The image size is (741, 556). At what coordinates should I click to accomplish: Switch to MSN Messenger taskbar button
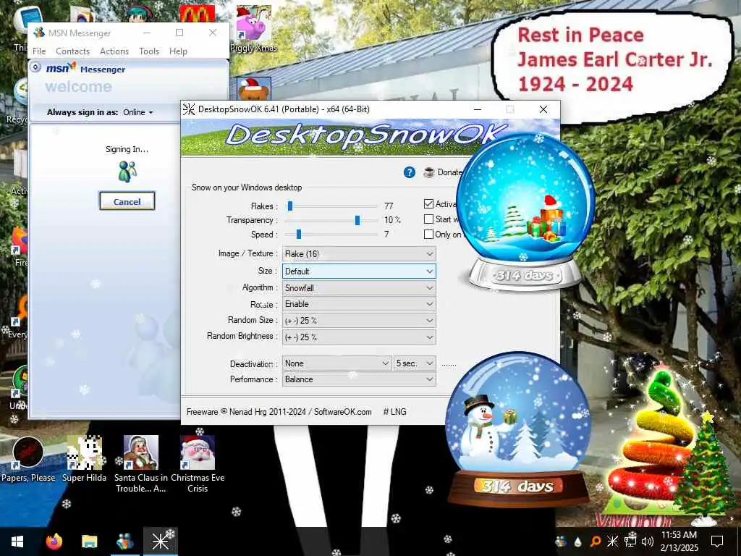coord(124,542)
